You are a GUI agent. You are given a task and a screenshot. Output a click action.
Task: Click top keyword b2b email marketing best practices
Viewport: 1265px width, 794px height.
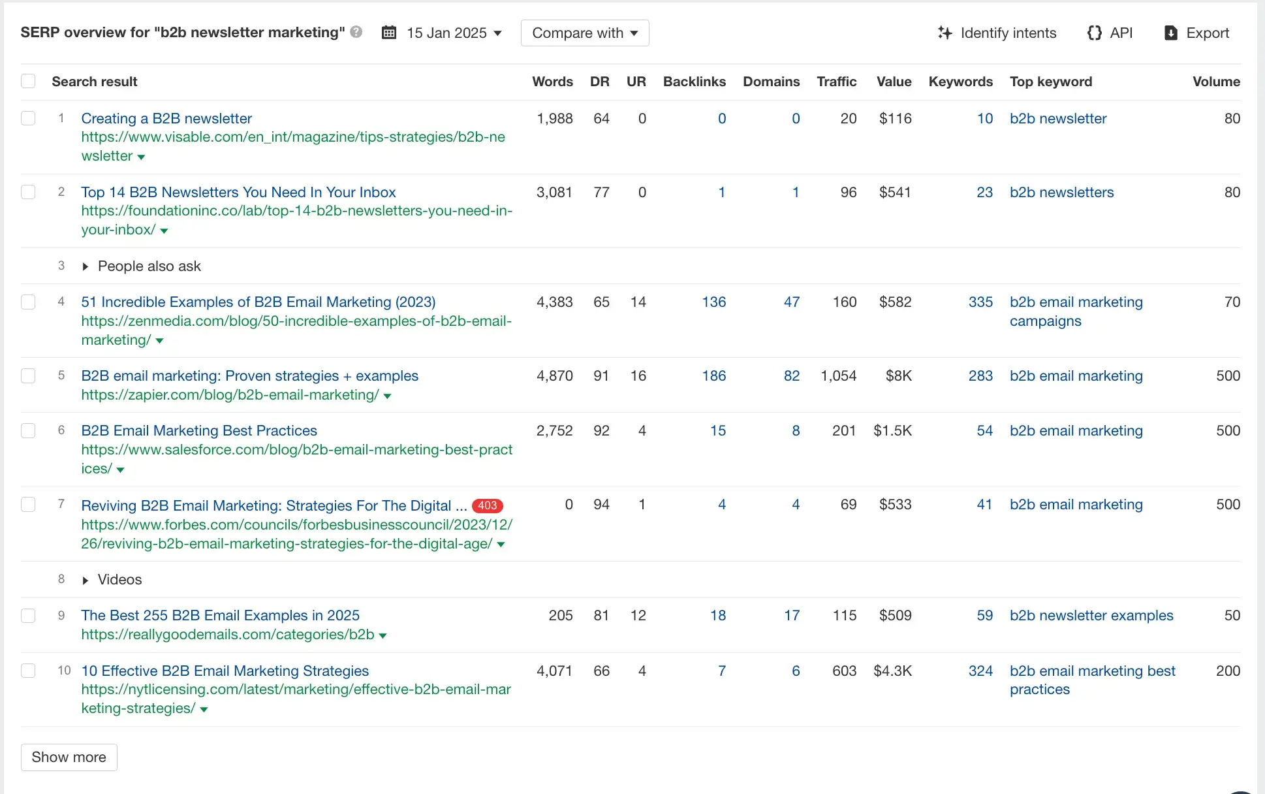click(1093, 680)
